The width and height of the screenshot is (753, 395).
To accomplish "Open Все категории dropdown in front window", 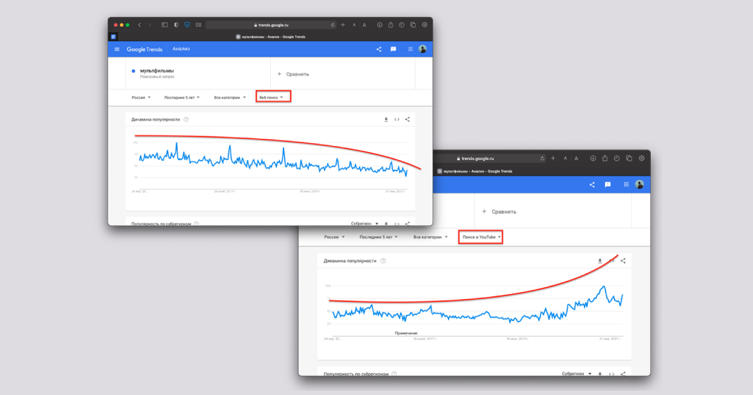I will 230,97.
